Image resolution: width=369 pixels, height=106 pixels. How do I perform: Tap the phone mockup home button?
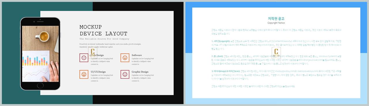point(40,85)
